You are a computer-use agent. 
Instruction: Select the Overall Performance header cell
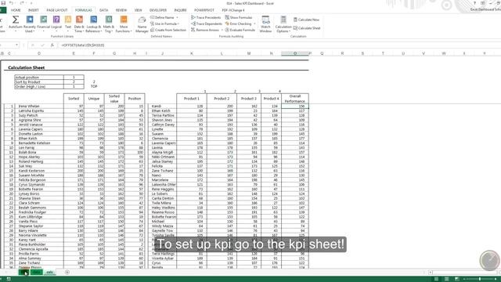(295, 99)
